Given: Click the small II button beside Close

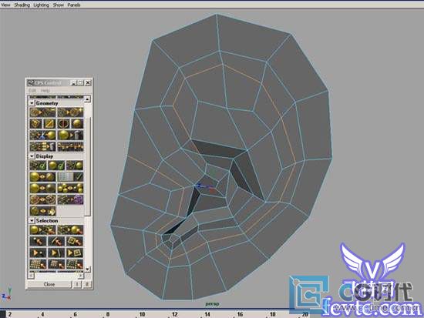Looking at the screenshot, I should coord(87,284).
